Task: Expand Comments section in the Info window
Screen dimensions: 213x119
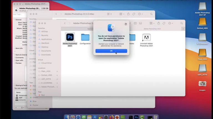Action: click(14, 58)
